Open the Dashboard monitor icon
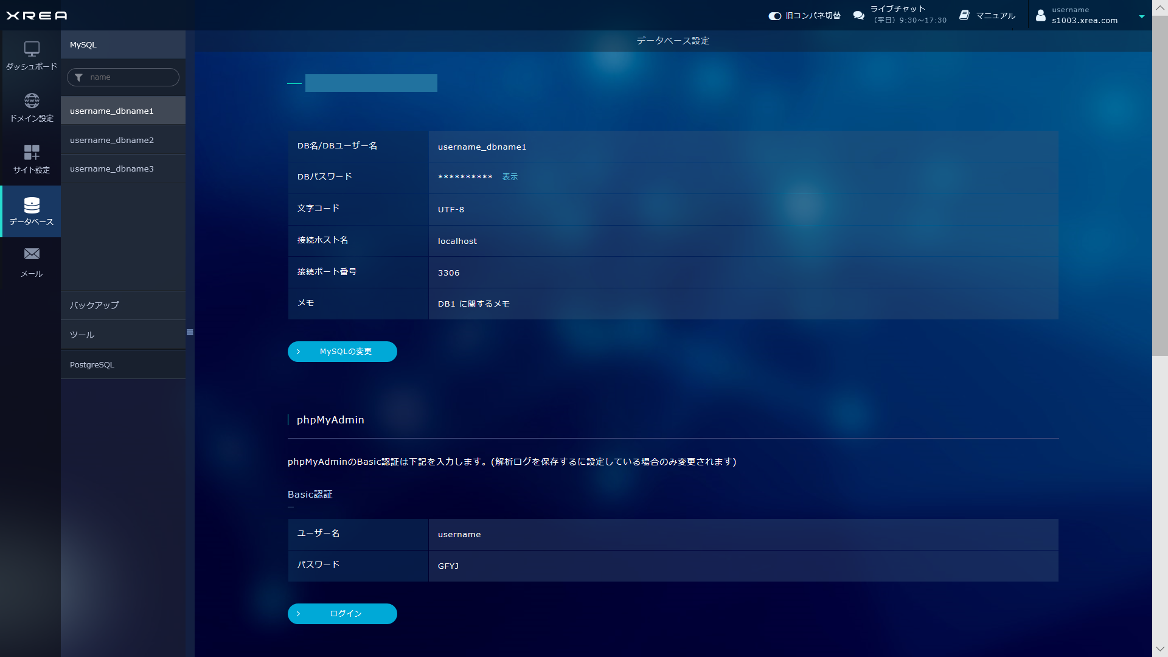 coord(32,49)
